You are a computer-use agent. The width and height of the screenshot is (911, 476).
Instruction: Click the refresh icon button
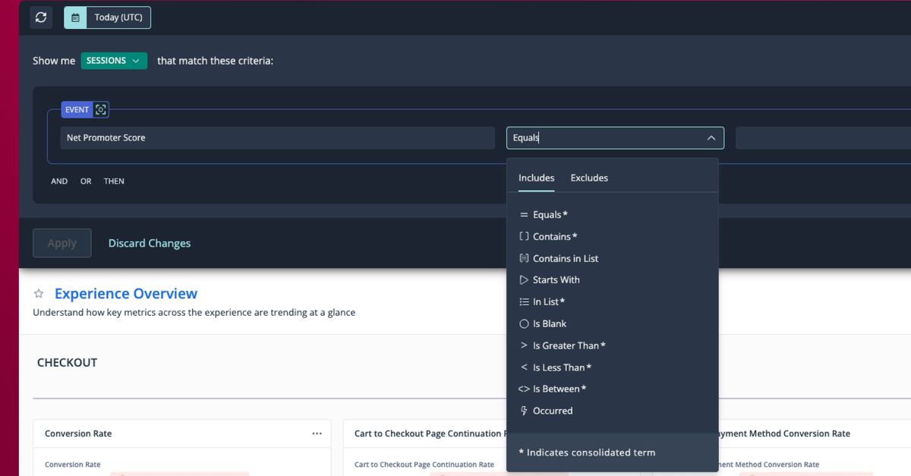click(x=41, y=17)
